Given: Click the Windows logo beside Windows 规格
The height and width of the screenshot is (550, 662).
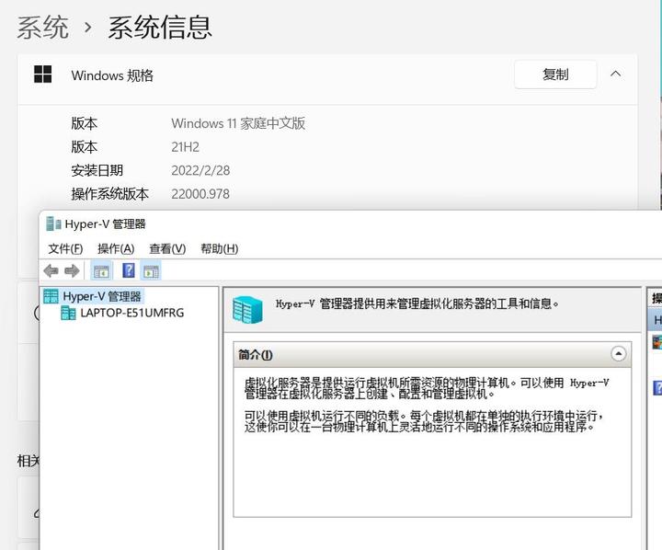Looking at the screenshot, I should pyautogui.click(x=42, y=74).
